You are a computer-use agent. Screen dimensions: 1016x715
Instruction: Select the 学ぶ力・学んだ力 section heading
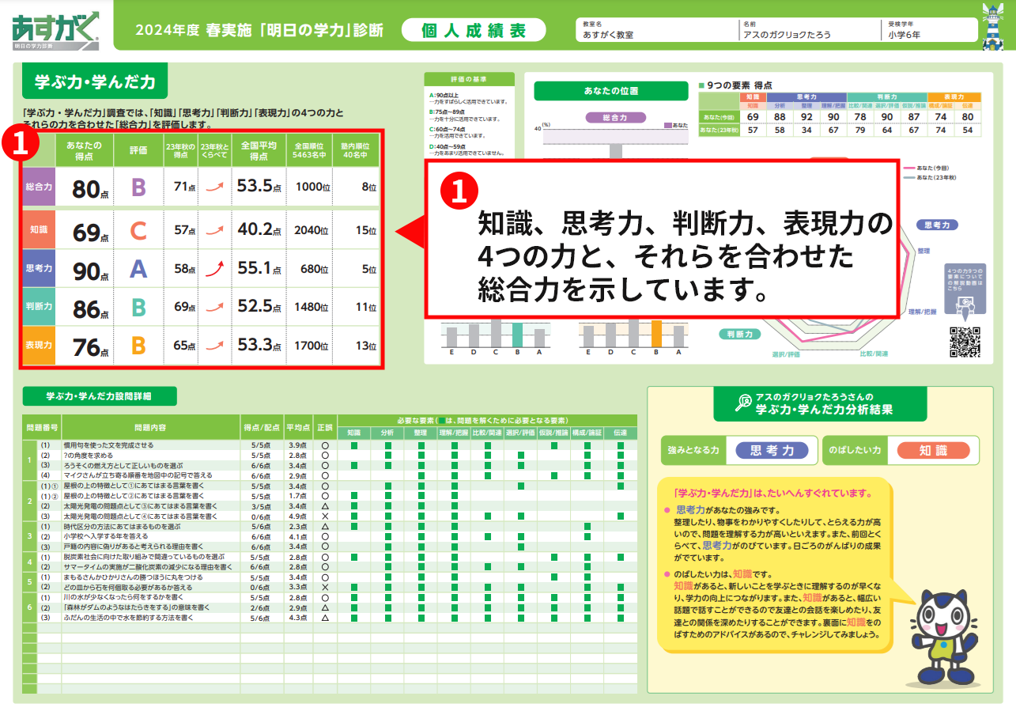tap(96, 81)
